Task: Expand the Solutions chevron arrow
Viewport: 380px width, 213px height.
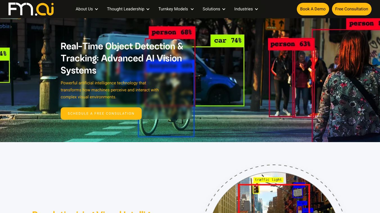Action: pos(224,9)
